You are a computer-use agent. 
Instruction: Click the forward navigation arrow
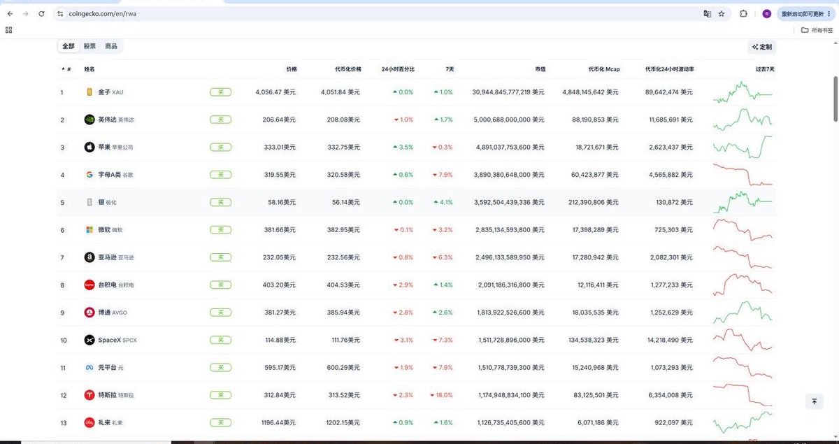tap(26, 14)
